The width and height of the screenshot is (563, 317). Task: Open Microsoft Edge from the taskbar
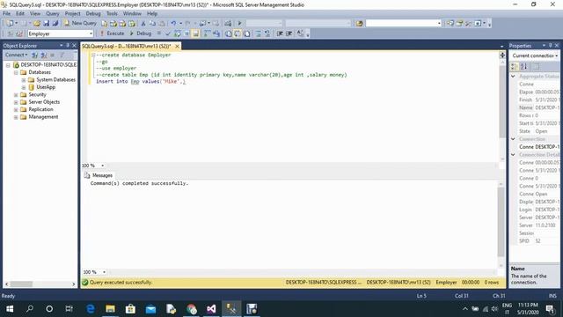(91, 309)
